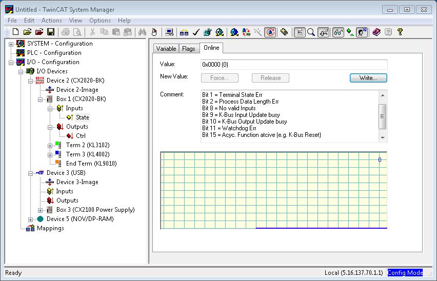
Task: Open the Mappings node
Action: [50, 228]
